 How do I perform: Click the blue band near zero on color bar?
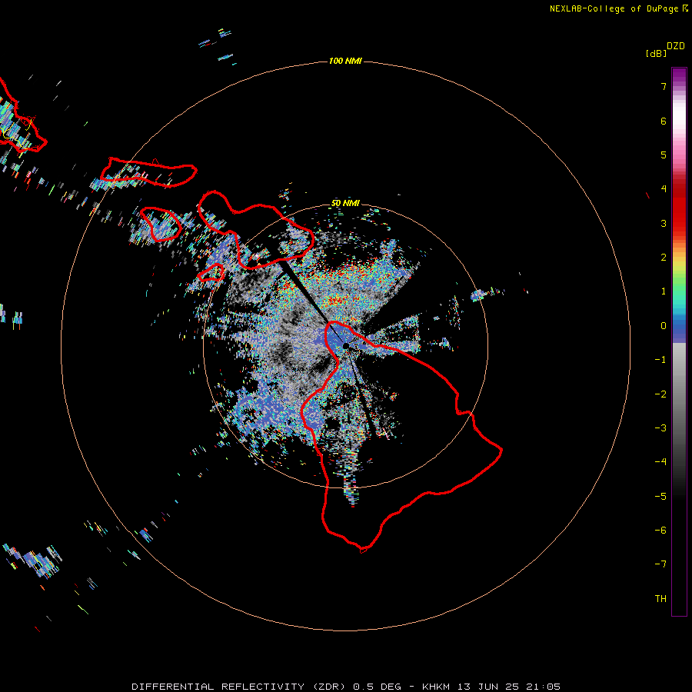tap(679, 330)
